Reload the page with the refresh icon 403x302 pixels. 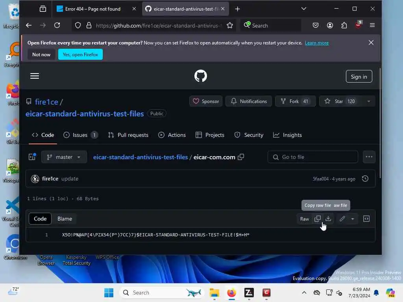(57, 25)
